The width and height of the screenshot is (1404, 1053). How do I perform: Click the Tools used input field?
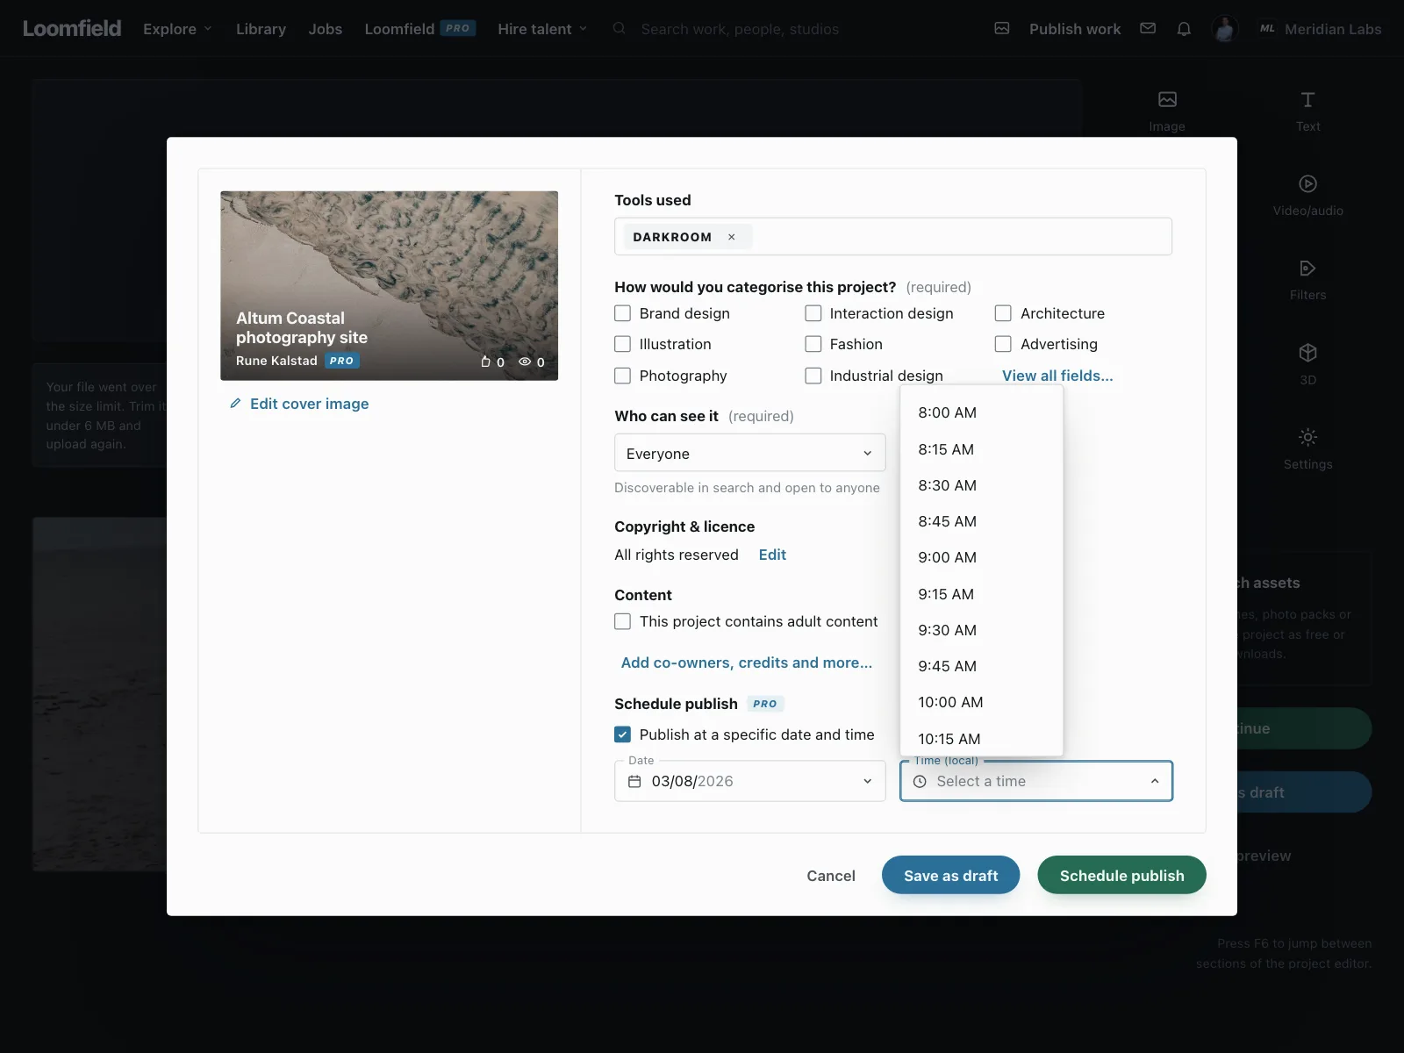[x=893, y=236]
